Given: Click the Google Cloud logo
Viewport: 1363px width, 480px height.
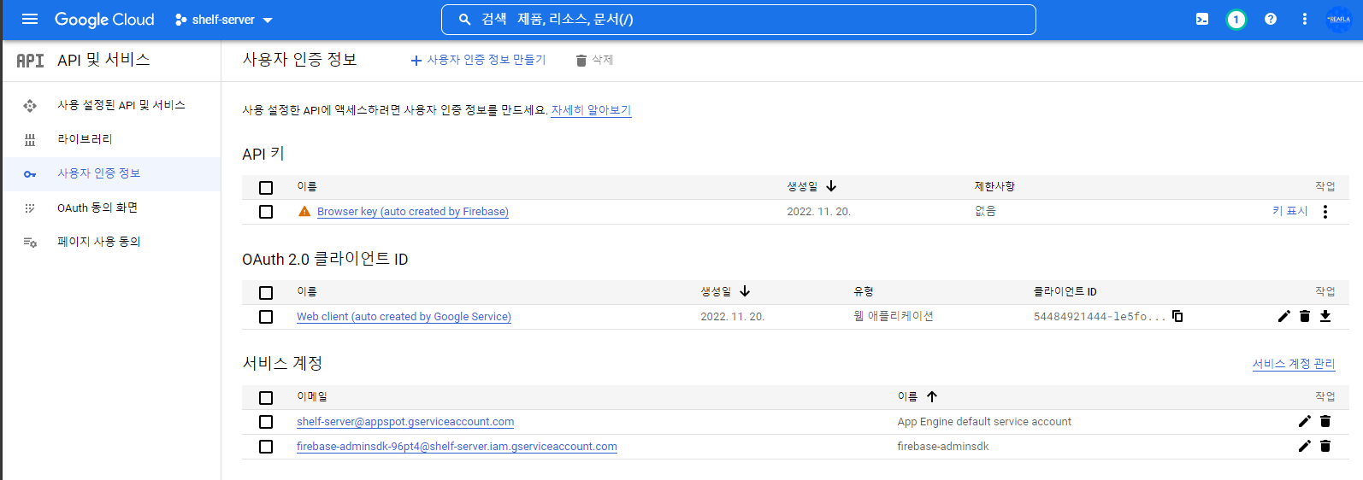Looking at the screenshot, I should pos(104,19).
